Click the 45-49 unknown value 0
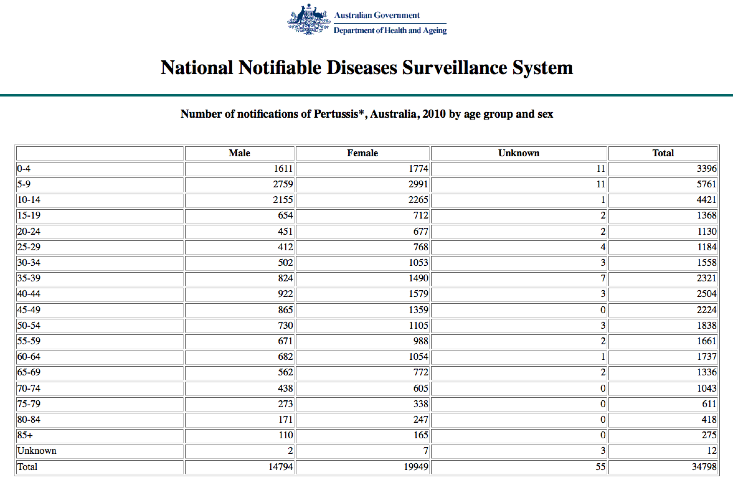The height and width of the screenshot is (485, 733). (603, 310)
